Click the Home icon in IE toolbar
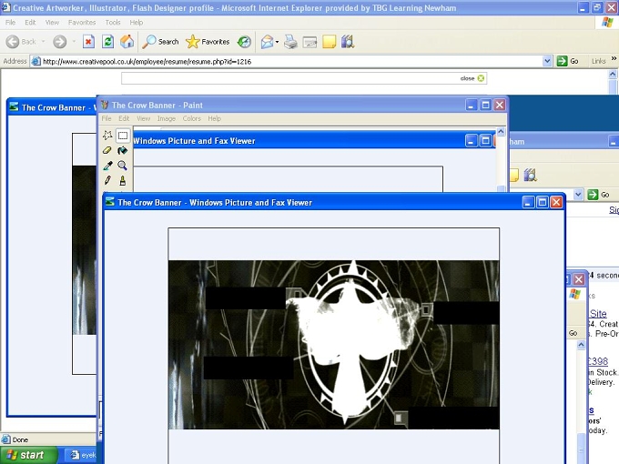Image resolution: width=619 pixels, height=464 pixels. tap(127, 42)
